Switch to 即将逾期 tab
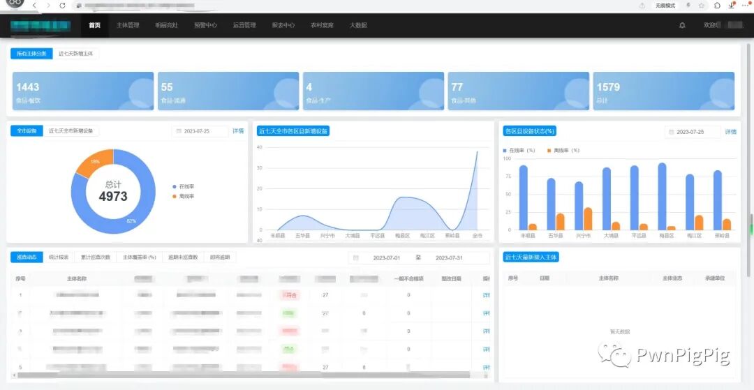Screen dimensions: 754x390 tap(220, 257)
